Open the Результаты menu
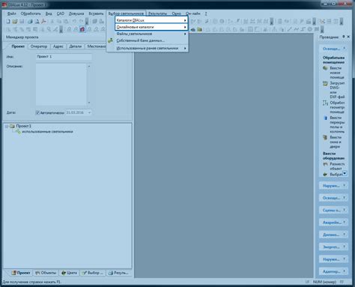 point(157,13)
